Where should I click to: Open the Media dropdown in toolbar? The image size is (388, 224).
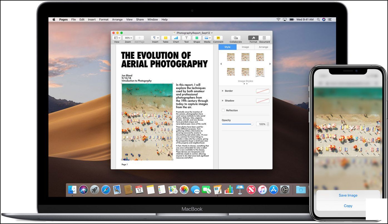click(x=207, y=38)
